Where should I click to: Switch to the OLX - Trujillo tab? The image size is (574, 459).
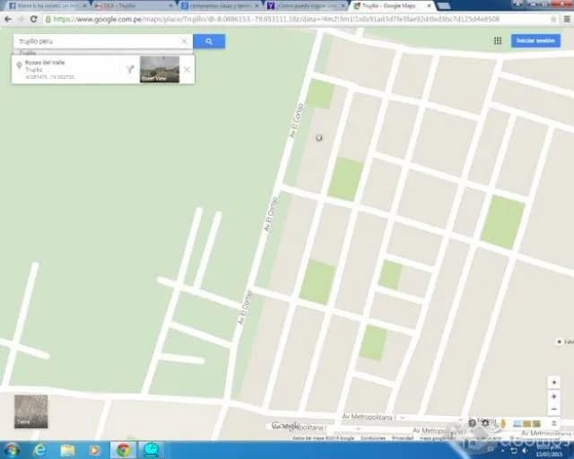click(134, 6)
